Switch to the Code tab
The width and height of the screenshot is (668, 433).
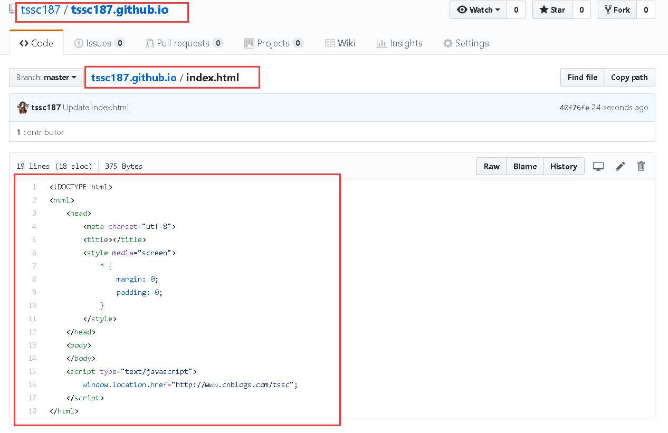pos(36,43)
